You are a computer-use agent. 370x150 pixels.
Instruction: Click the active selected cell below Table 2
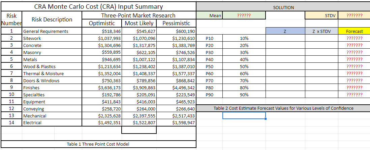[x=244, y=115]
